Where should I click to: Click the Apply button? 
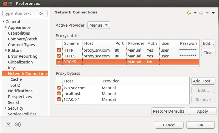(x=202, y=111)
